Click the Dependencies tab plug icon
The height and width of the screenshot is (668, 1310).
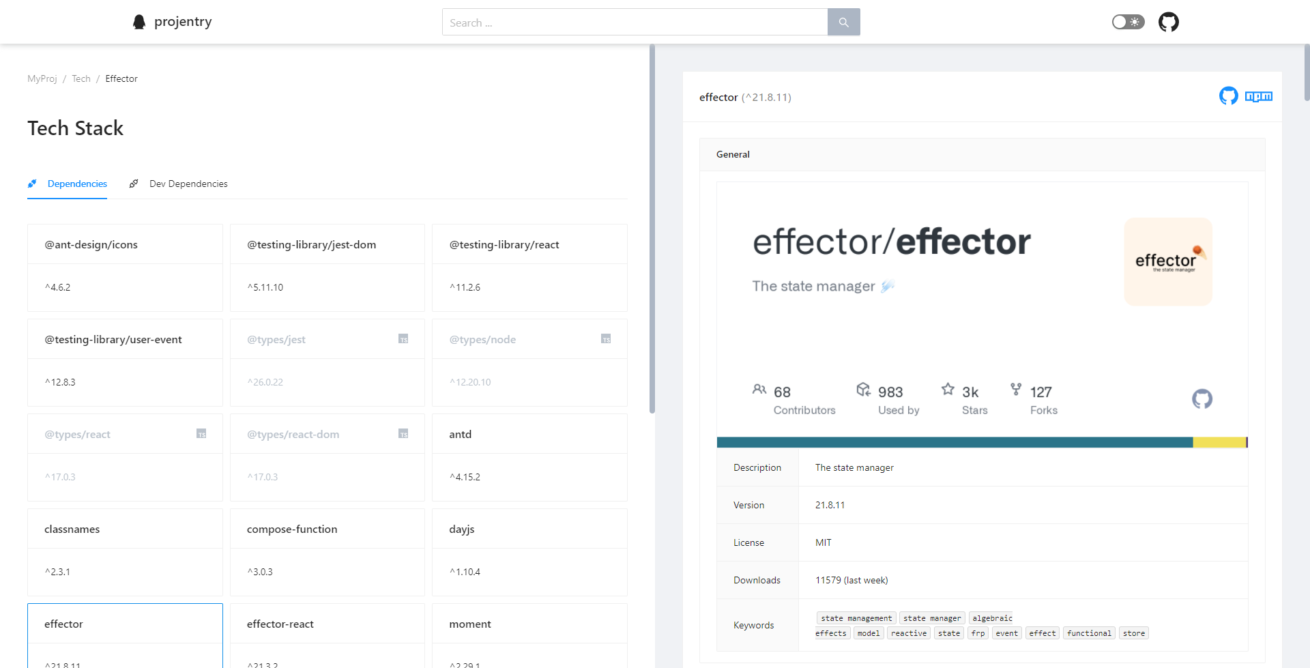pos(32,184)
